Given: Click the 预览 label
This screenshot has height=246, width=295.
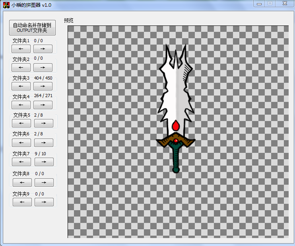Looking at the screenshot, I should coord(69,20).
